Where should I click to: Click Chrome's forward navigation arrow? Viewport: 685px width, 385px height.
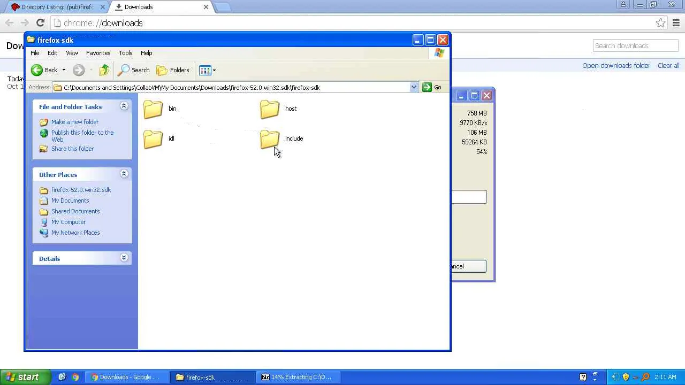[25, 23]
